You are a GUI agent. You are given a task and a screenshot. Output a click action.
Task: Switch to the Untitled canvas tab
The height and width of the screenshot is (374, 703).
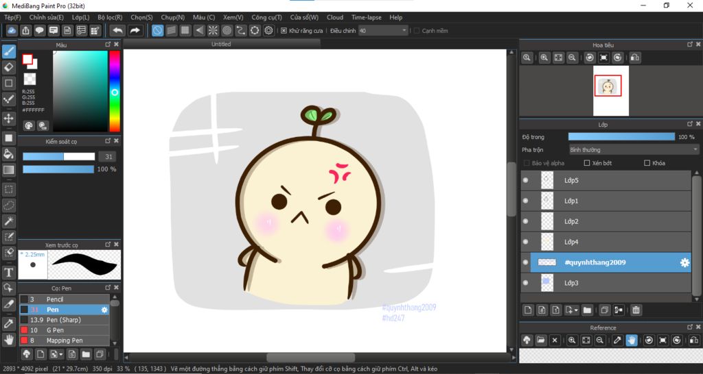tap(222, 44)
